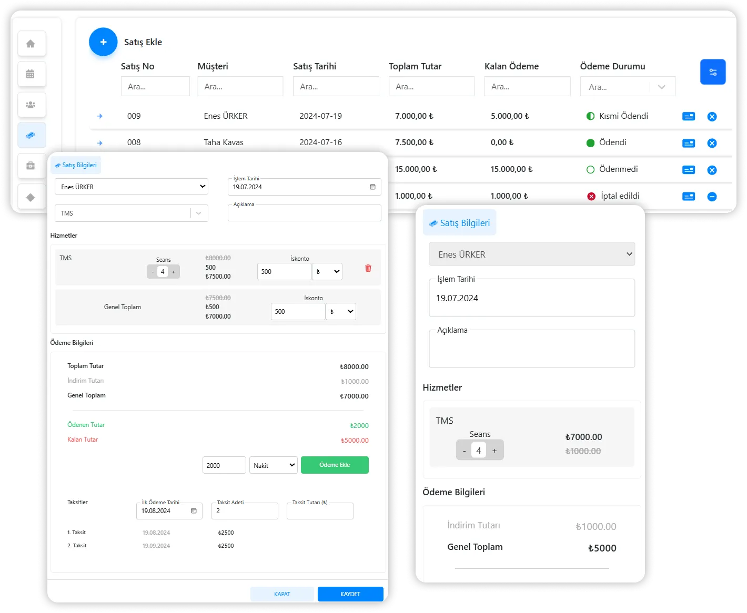This screenshot has height=613, width=747.
Task: Open the customers group icon in sidebar
Action: coord(31,105)
